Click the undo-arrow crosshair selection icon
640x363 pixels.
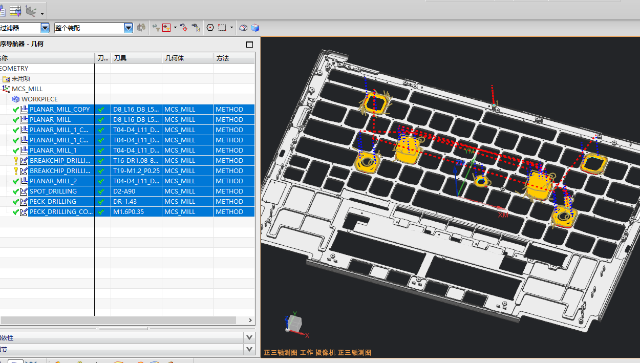(x=184, y=28)
